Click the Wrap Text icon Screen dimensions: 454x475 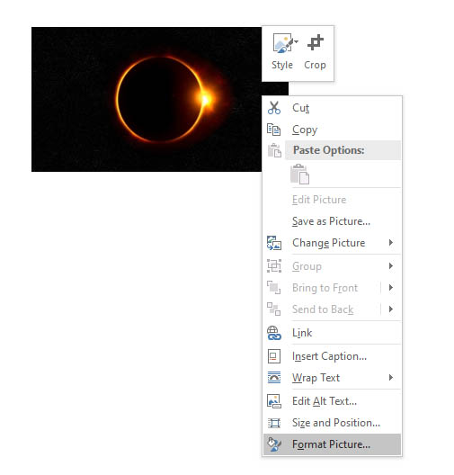point(274,378)
